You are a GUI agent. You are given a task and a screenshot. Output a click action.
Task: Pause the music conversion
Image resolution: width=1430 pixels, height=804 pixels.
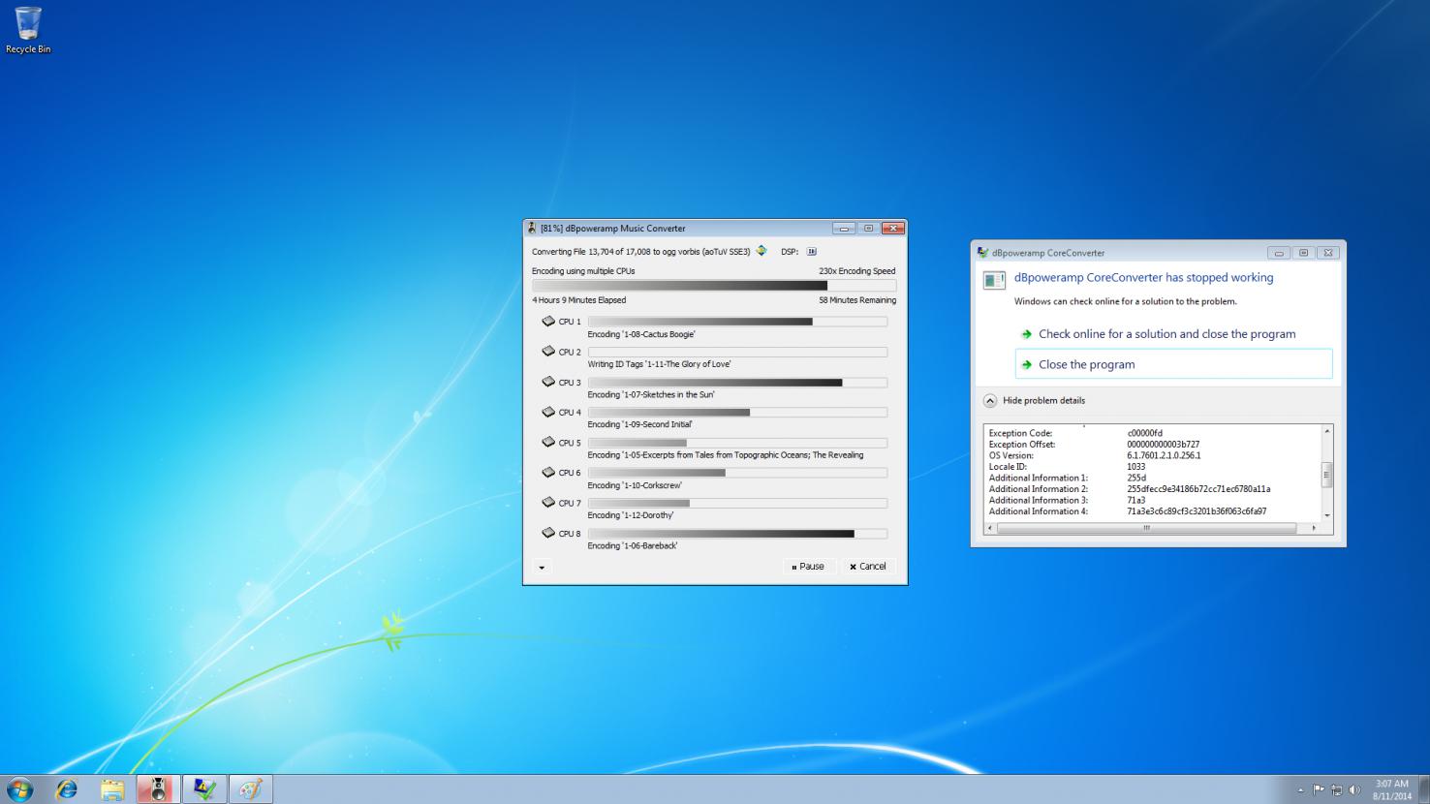coord(808,567)
